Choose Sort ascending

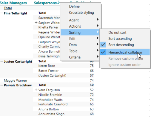pos(125,39)
